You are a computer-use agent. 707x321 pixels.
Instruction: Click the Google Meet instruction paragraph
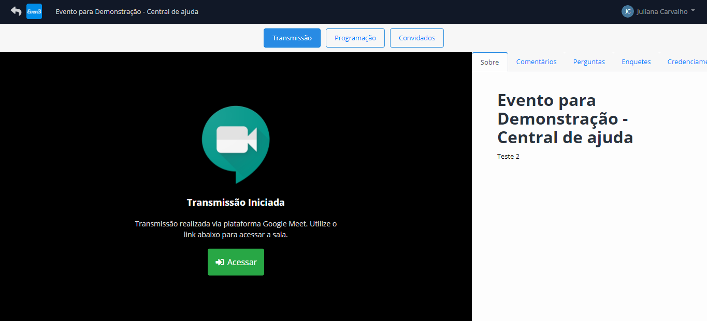(236, 229)
